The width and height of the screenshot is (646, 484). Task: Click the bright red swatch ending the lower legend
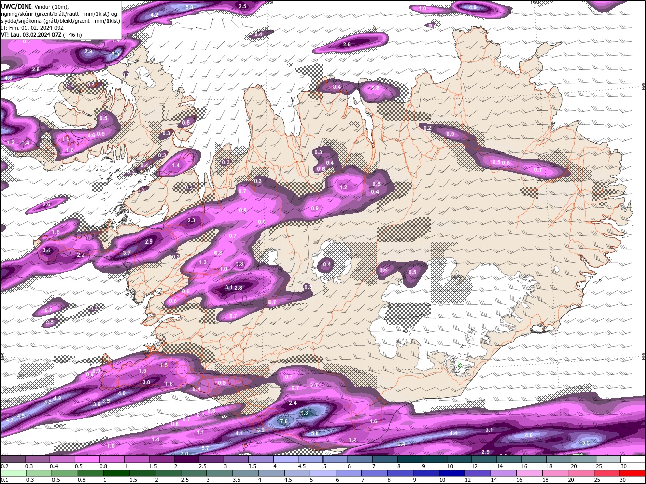[x=633, y=473]
